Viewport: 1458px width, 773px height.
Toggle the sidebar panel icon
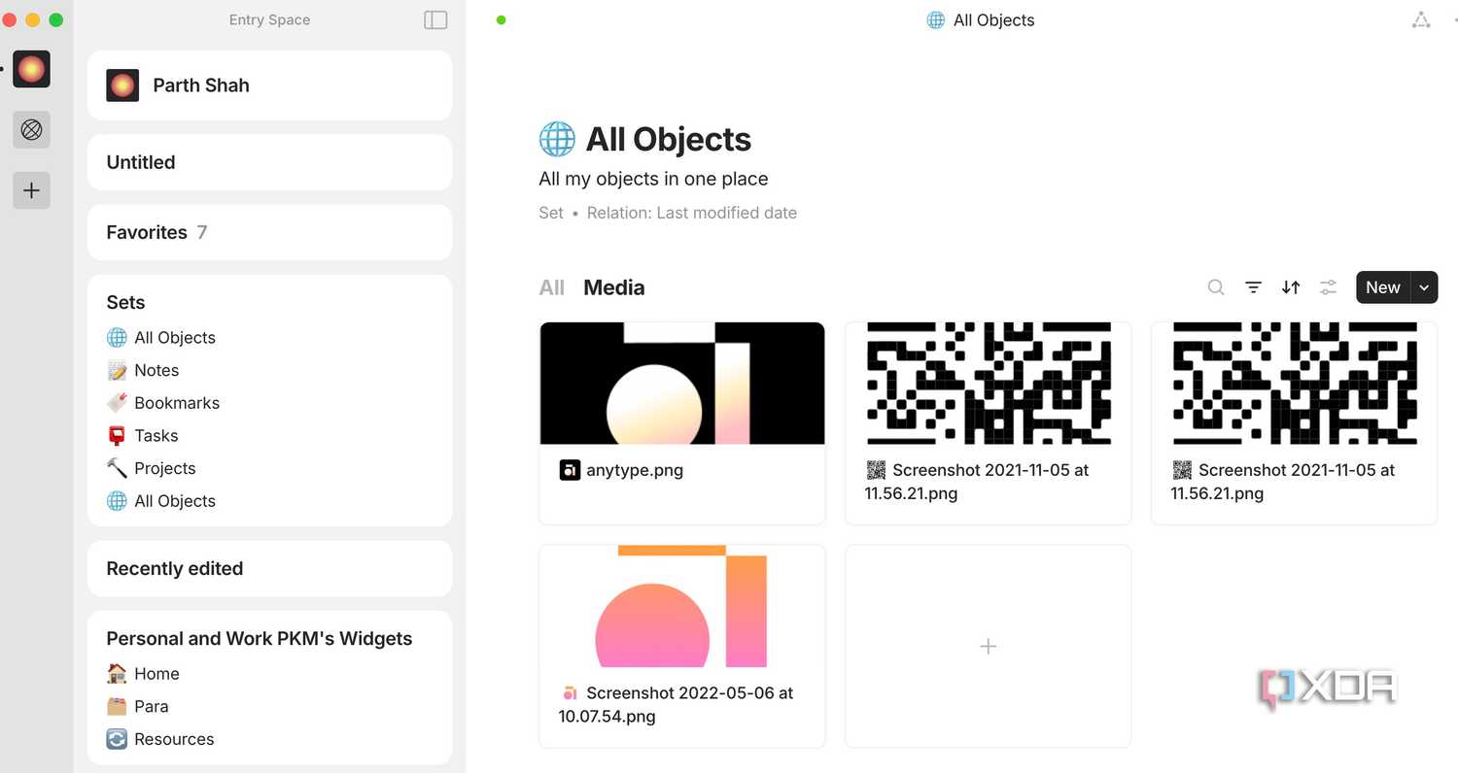435,19
